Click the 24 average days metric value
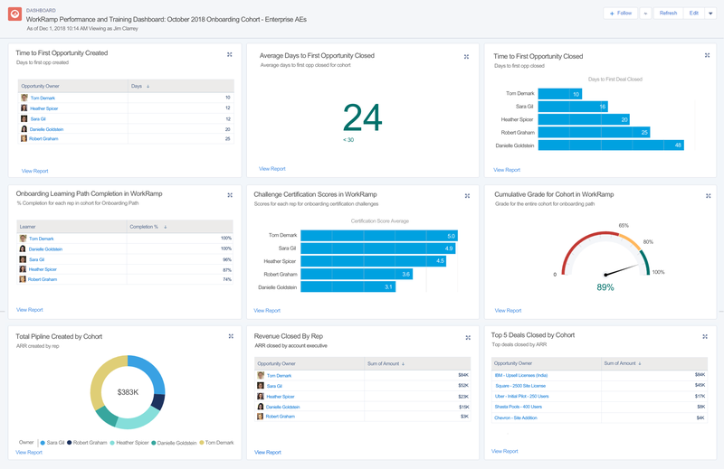 (363, 117)
